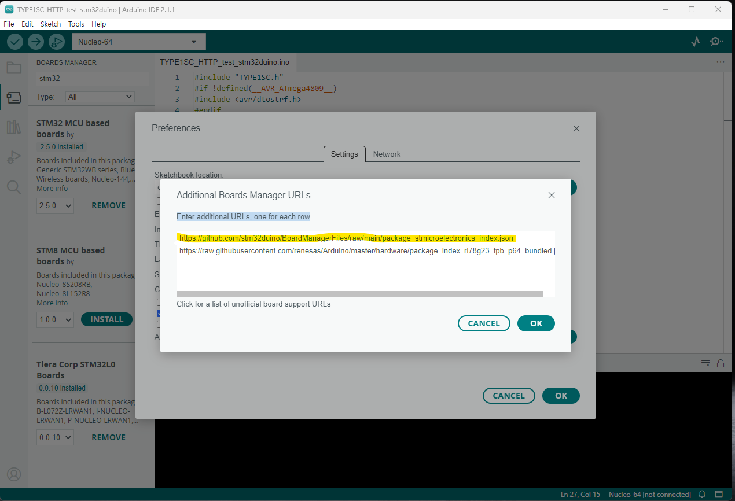Open the Search sidebar icon
The image size is (735, 501).
point(14,187)
